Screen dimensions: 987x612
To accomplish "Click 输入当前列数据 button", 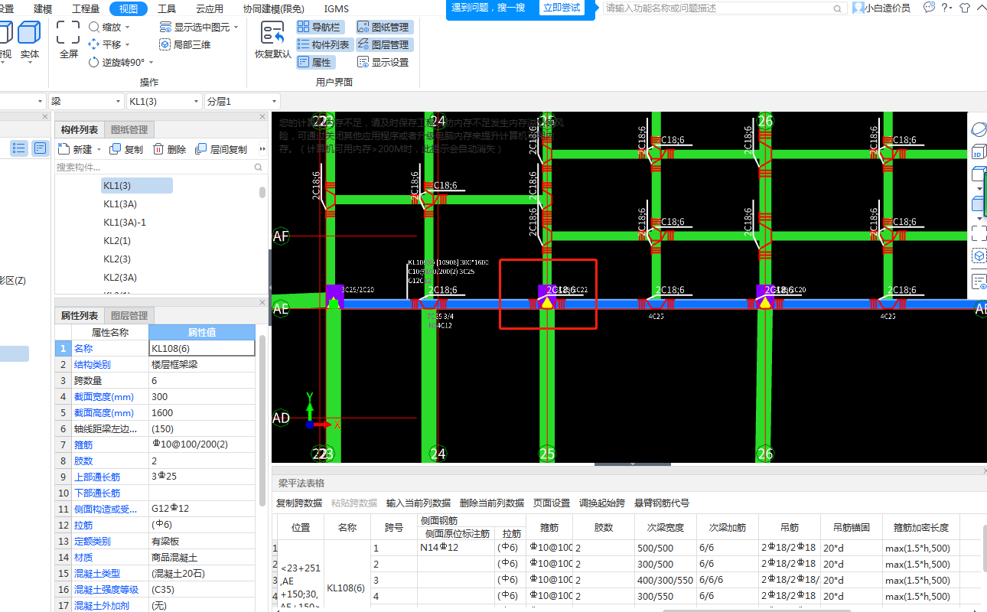I will [419, 503].
